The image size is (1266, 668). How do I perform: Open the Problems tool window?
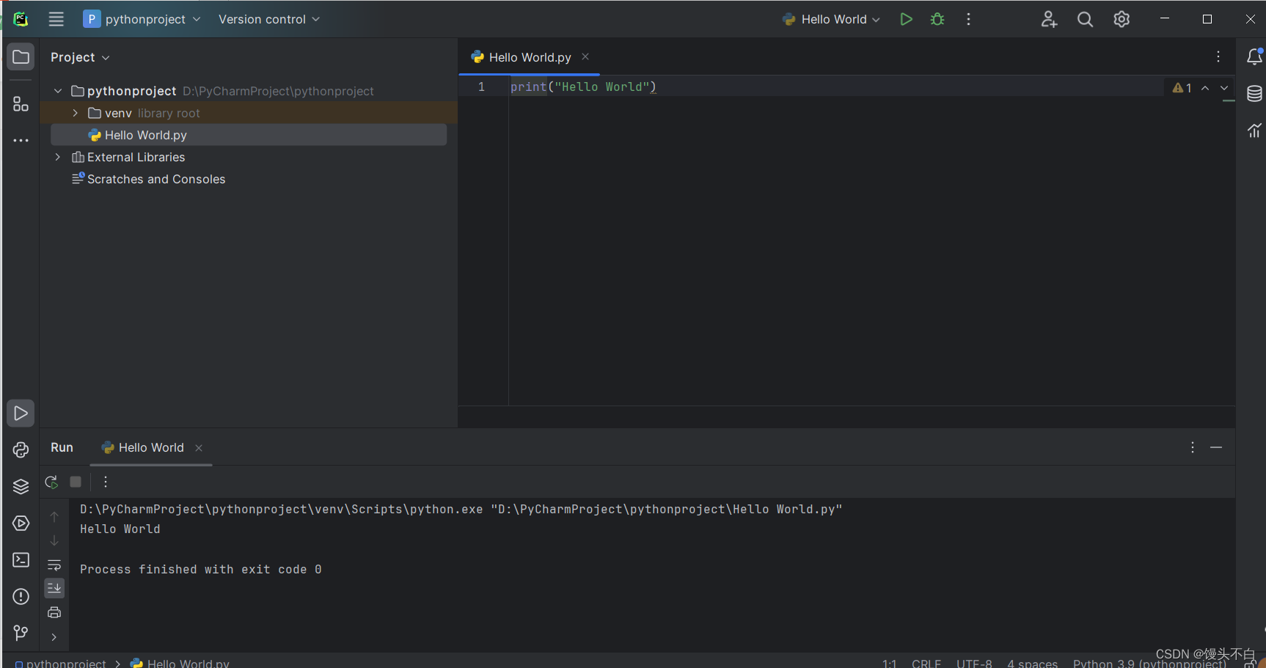[x=20, y=596]
